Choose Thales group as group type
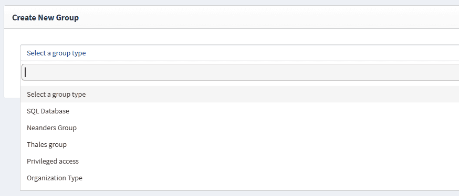The image size is (459, 196). click(239, 144)
